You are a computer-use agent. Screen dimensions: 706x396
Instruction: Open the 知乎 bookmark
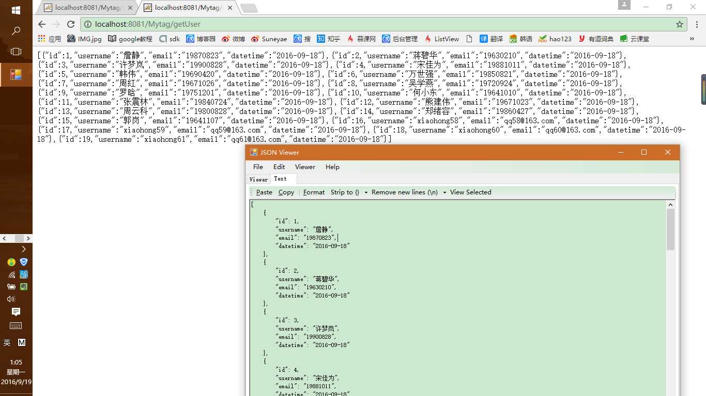(329, 39)
